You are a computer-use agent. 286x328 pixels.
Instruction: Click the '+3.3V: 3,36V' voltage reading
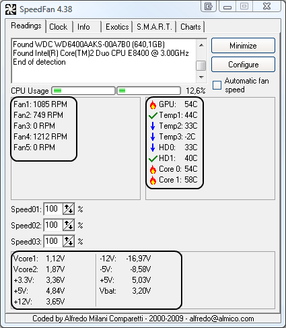tap(39, 280)
